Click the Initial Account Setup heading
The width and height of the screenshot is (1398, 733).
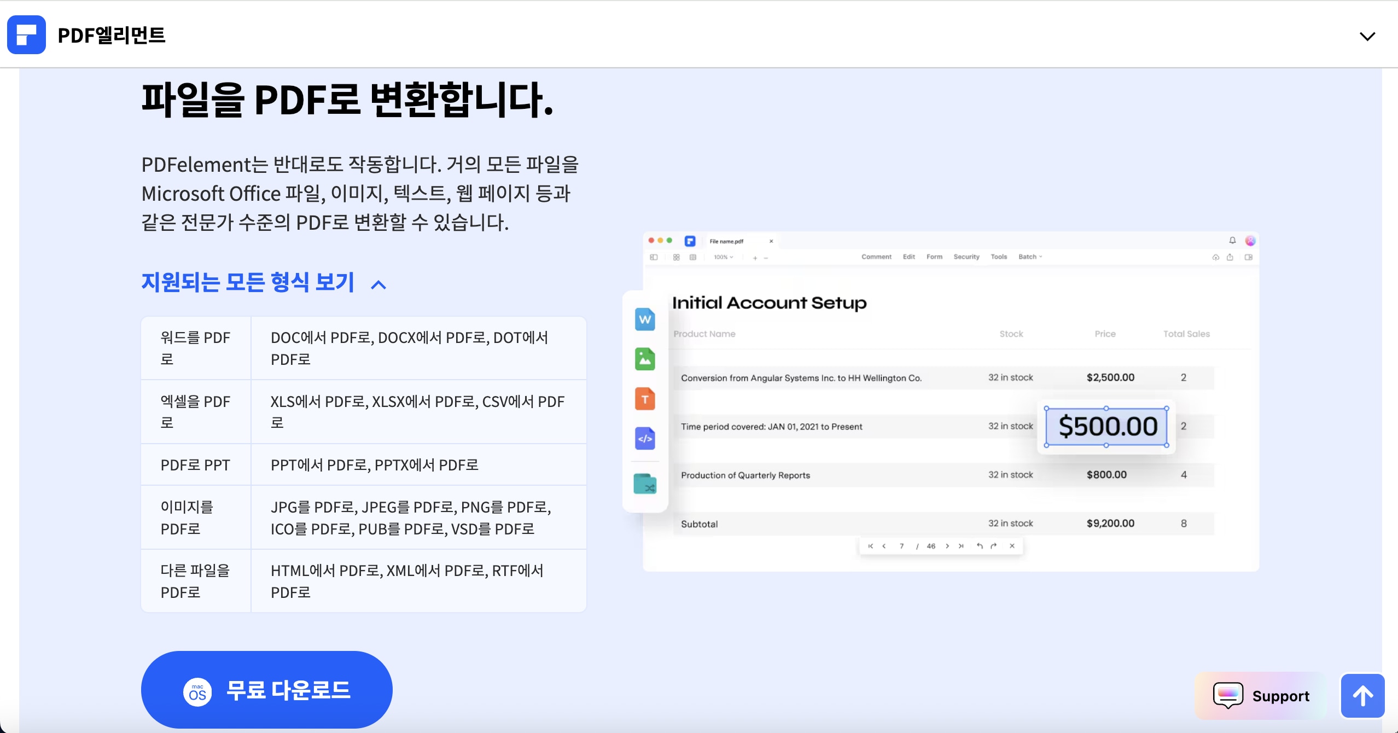(769, 302)
